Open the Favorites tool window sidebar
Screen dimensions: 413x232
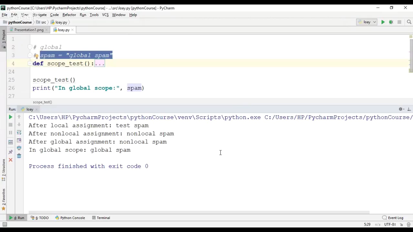click(4, 199)
